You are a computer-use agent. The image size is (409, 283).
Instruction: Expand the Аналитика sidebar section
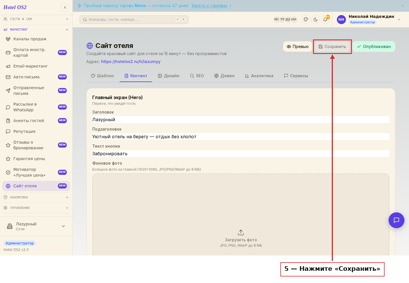point(36,197)
